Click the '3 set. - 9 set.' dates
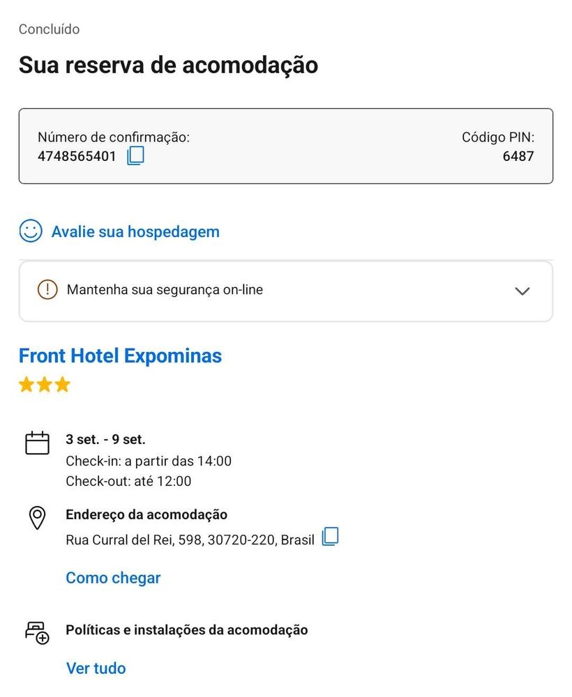 [105, 440]
